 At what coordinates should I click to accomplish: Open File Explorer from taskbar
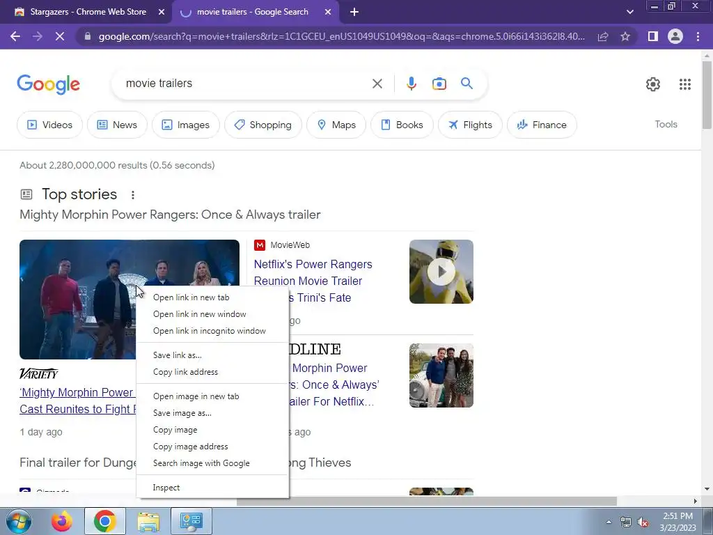[148, 521]
